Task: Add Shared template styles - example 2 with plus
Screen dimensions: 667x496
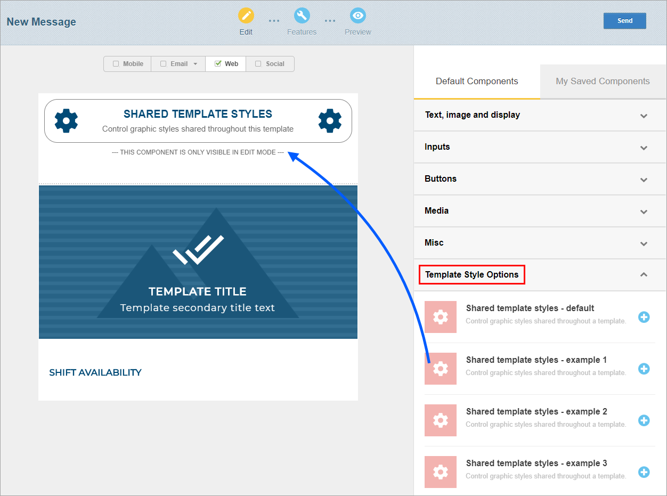Action: [644, 420]
